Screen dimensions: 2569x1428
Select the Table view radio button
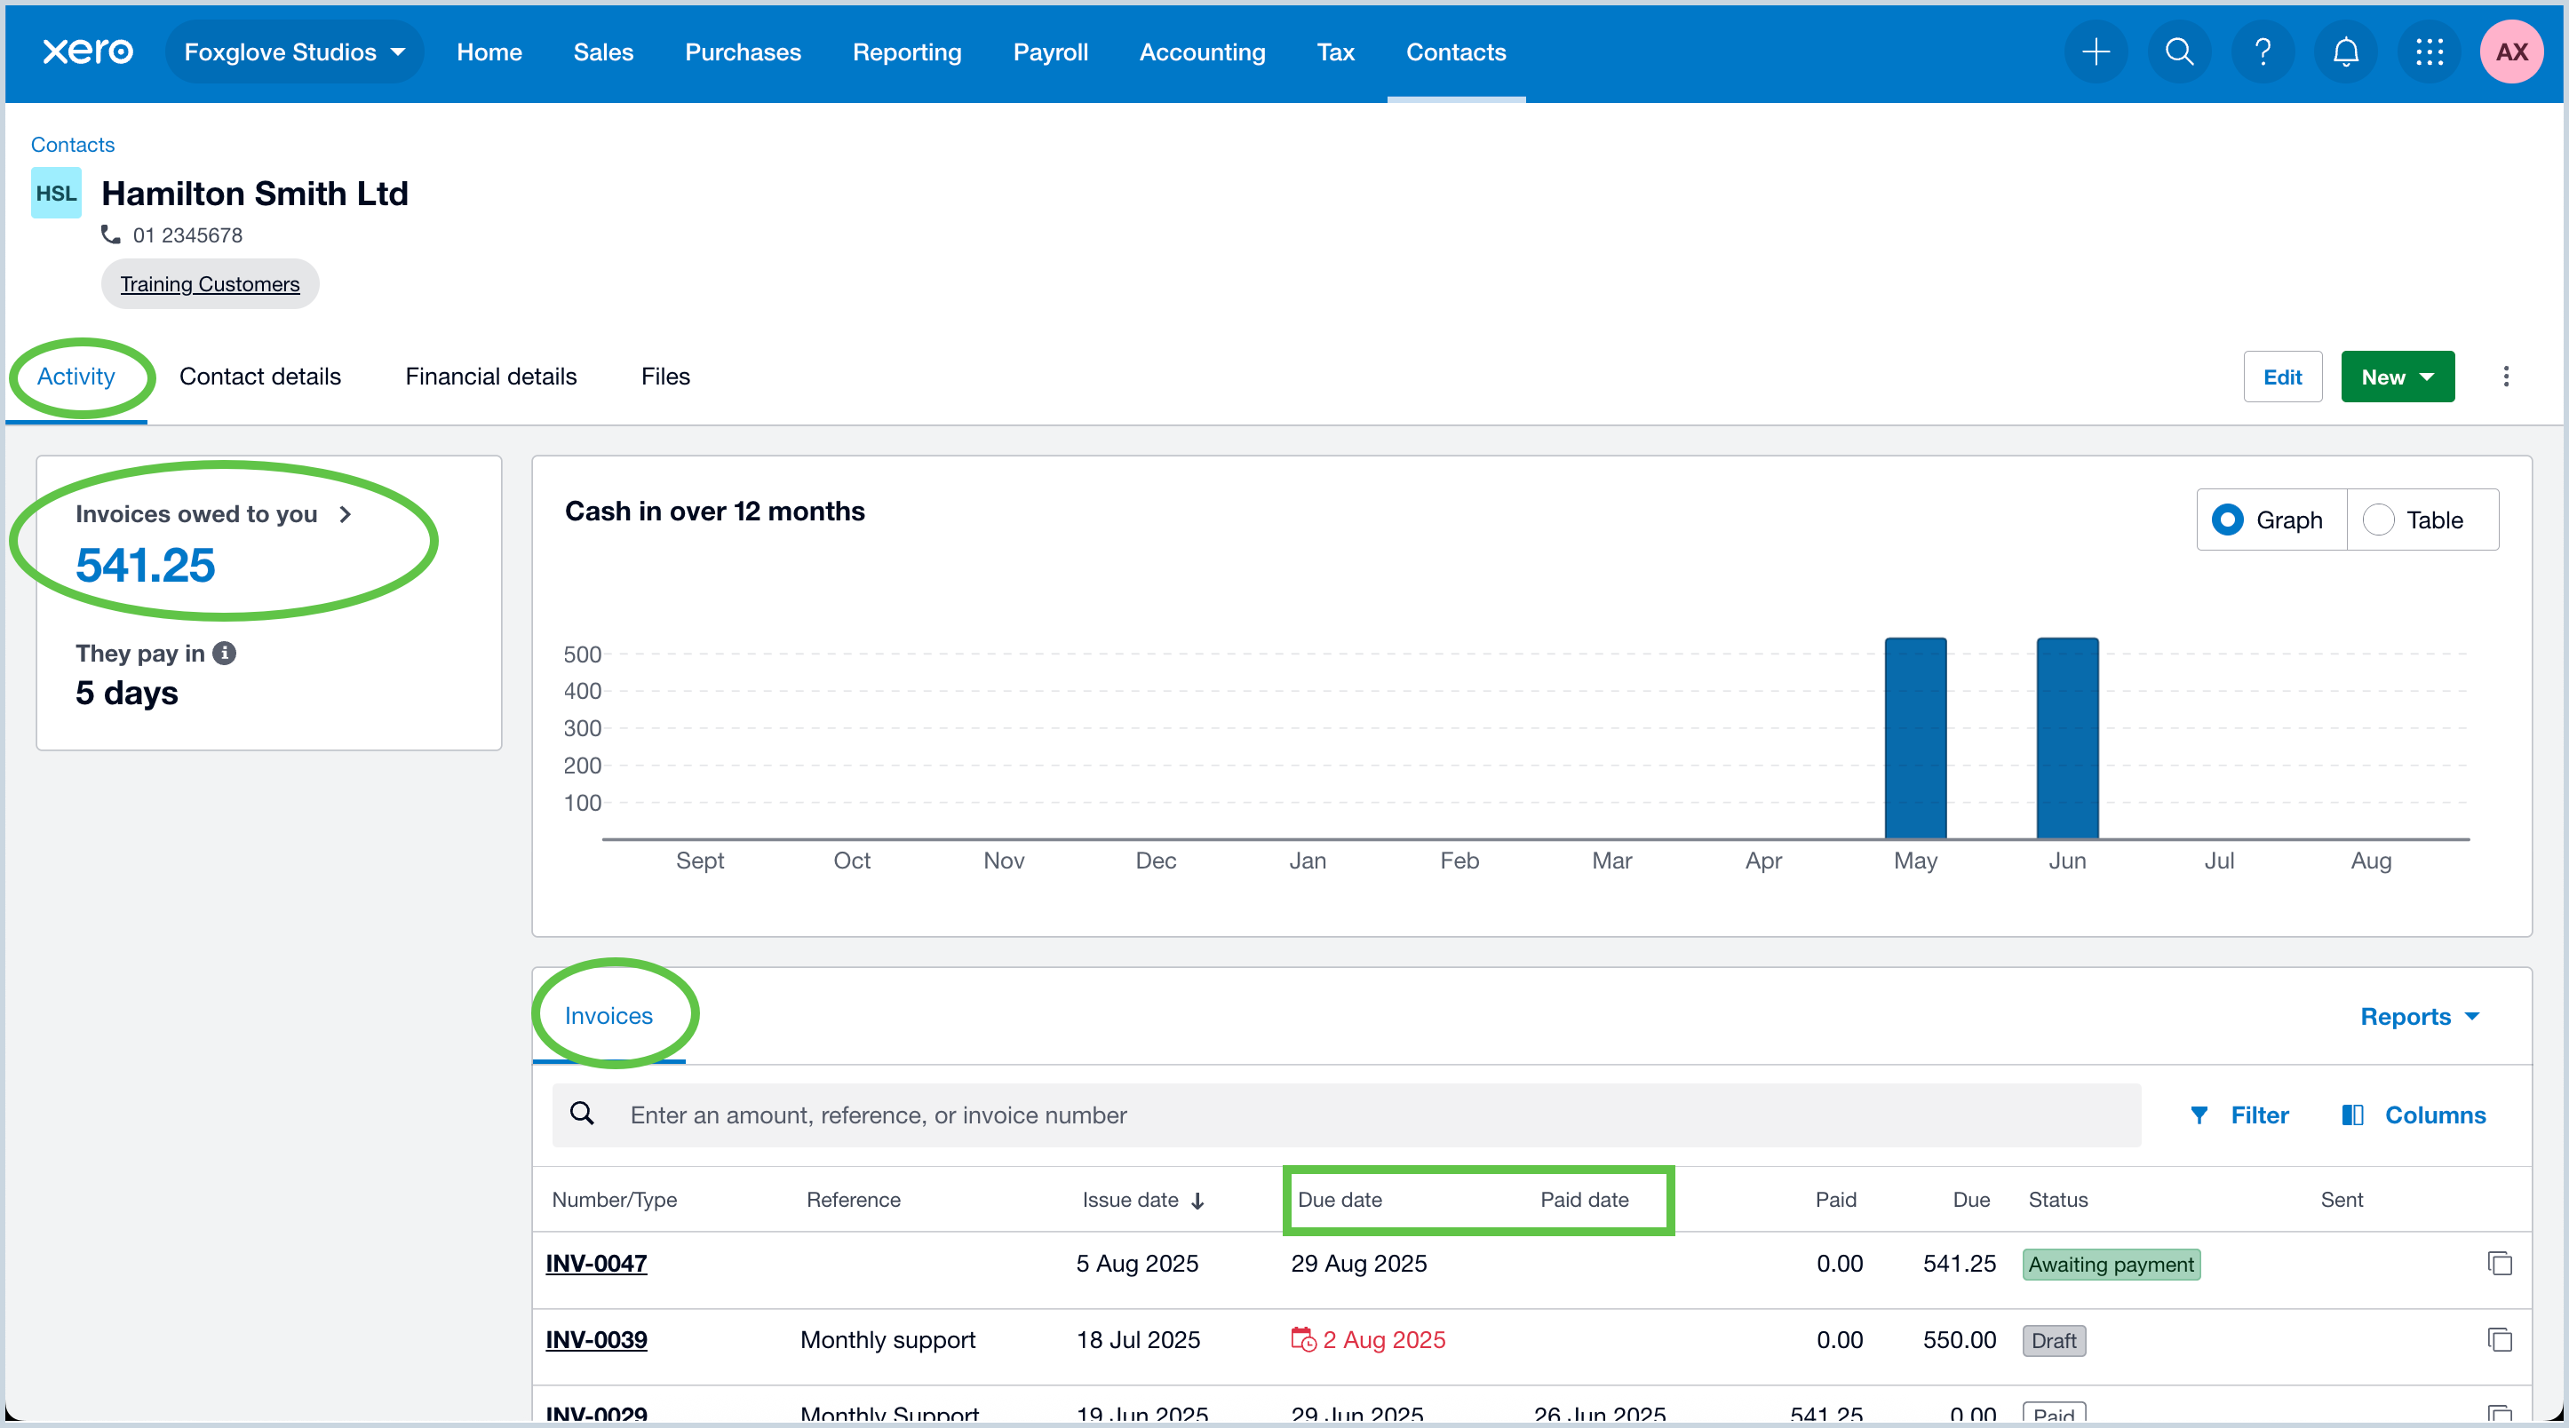coord(2379,520)
